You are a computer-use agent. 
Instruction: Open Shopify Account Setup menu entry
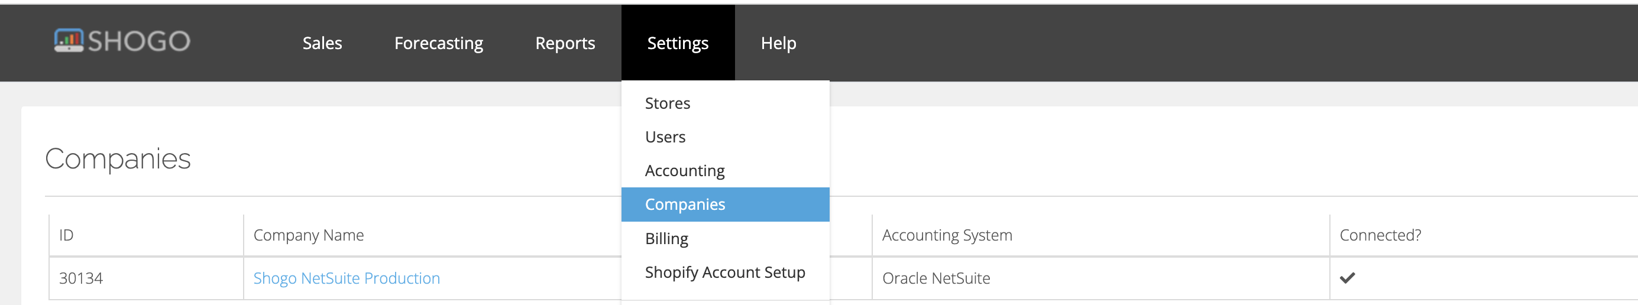click(725, 272)
